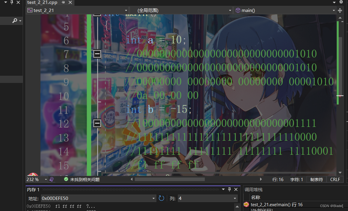Click the address field 0x00DEFE50
Screen dimensions: 348x211
pyautogui.click(x=97, y=198)
